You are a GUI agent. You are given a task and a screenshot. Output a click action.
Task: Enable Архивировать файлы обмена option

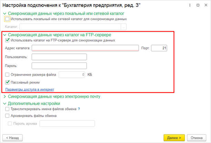[x=8, y=116]
